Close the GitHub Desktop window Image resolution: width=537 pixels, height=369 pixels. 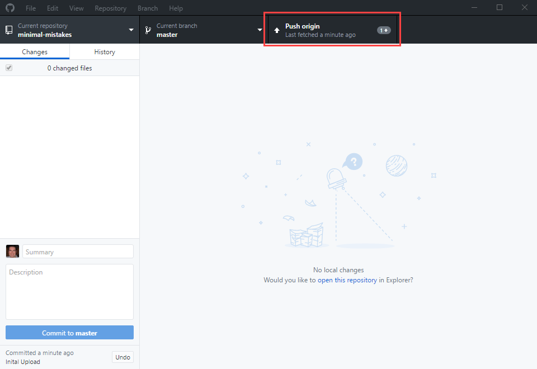pyautogui.click(x=524, y=7)
